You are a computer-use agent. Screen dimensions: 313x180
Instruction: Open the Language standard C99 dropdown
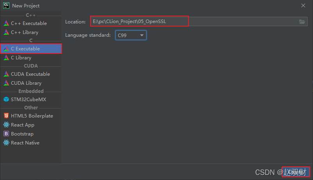(131, 35)
